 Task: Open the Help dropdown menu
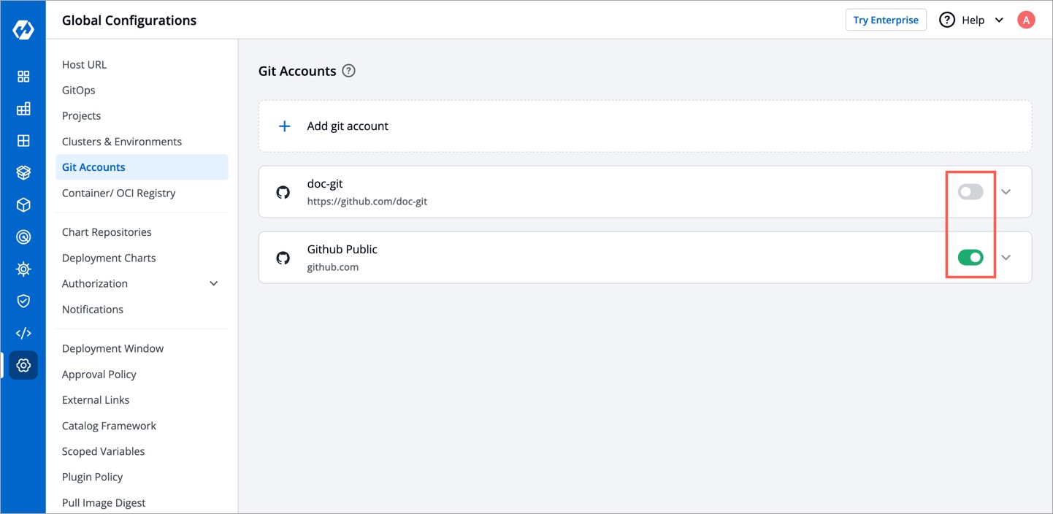(x=972, y=20)
